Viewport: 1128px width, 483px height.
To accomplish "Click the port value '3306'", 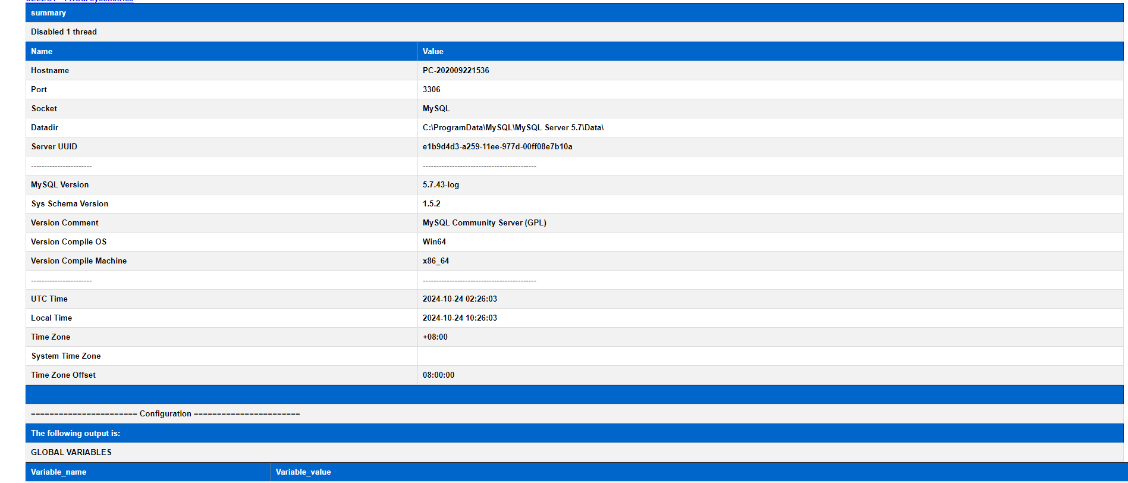I will (432, 90).
